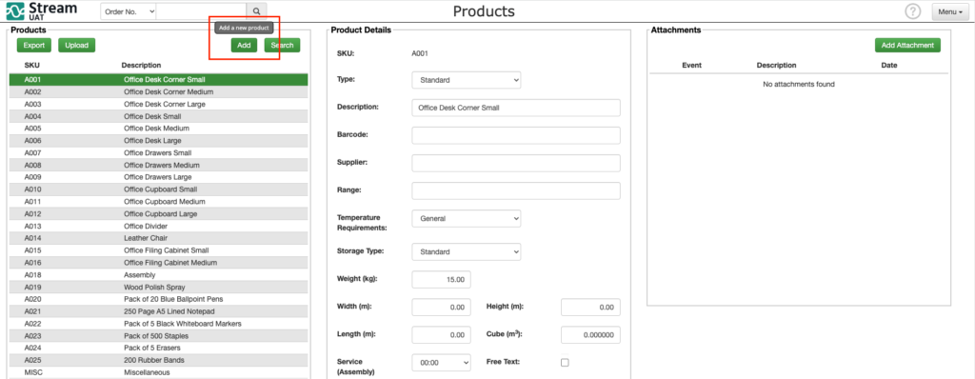Select row A023 Pack of 500 Staples
Image resolution: width=975 pixels, height=379 pixels.
coord(159,336)
